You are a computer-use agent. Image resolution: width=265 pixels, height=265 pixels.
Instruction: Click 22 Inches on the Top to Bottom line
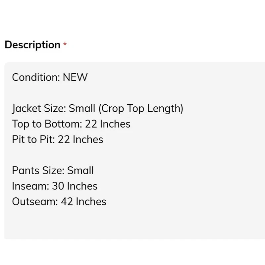pyautogui.click(x=108, y=124)
